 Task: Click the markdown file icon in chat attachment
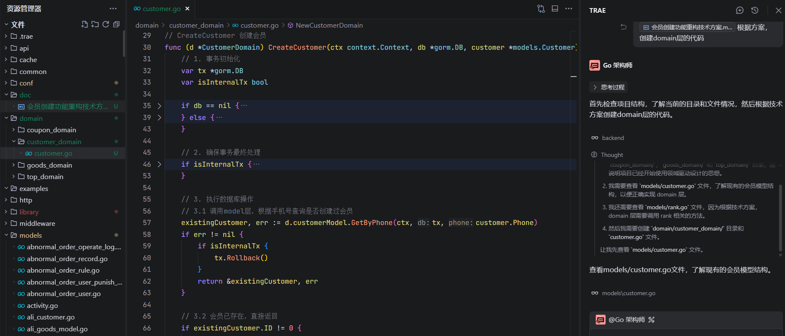pyautogui.click(x=646, y=27)
